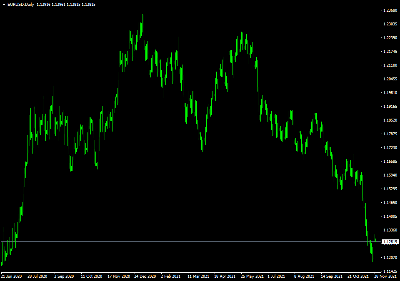Click the 18 Apr 2021 date label
400x281 pixels.
click(225, 276)
